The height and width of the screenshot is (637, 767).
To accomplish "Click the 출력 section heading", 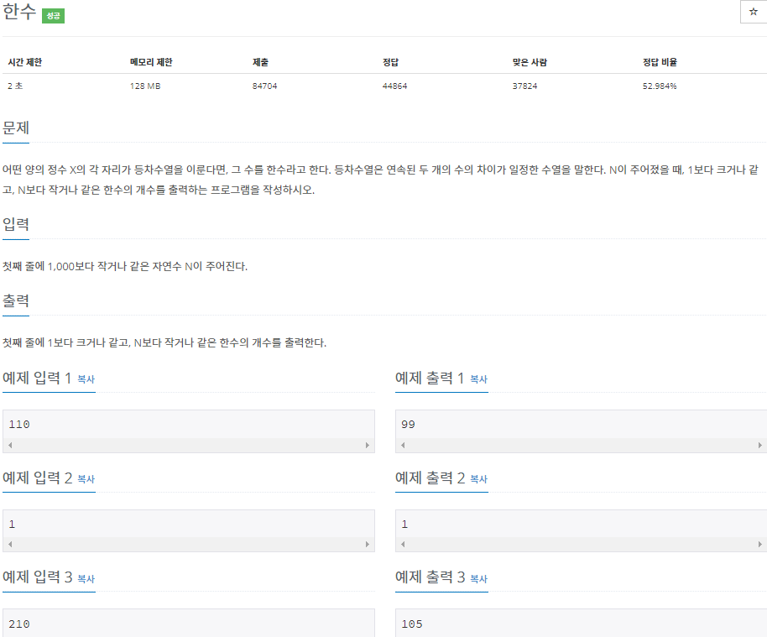I will [16, 300].
